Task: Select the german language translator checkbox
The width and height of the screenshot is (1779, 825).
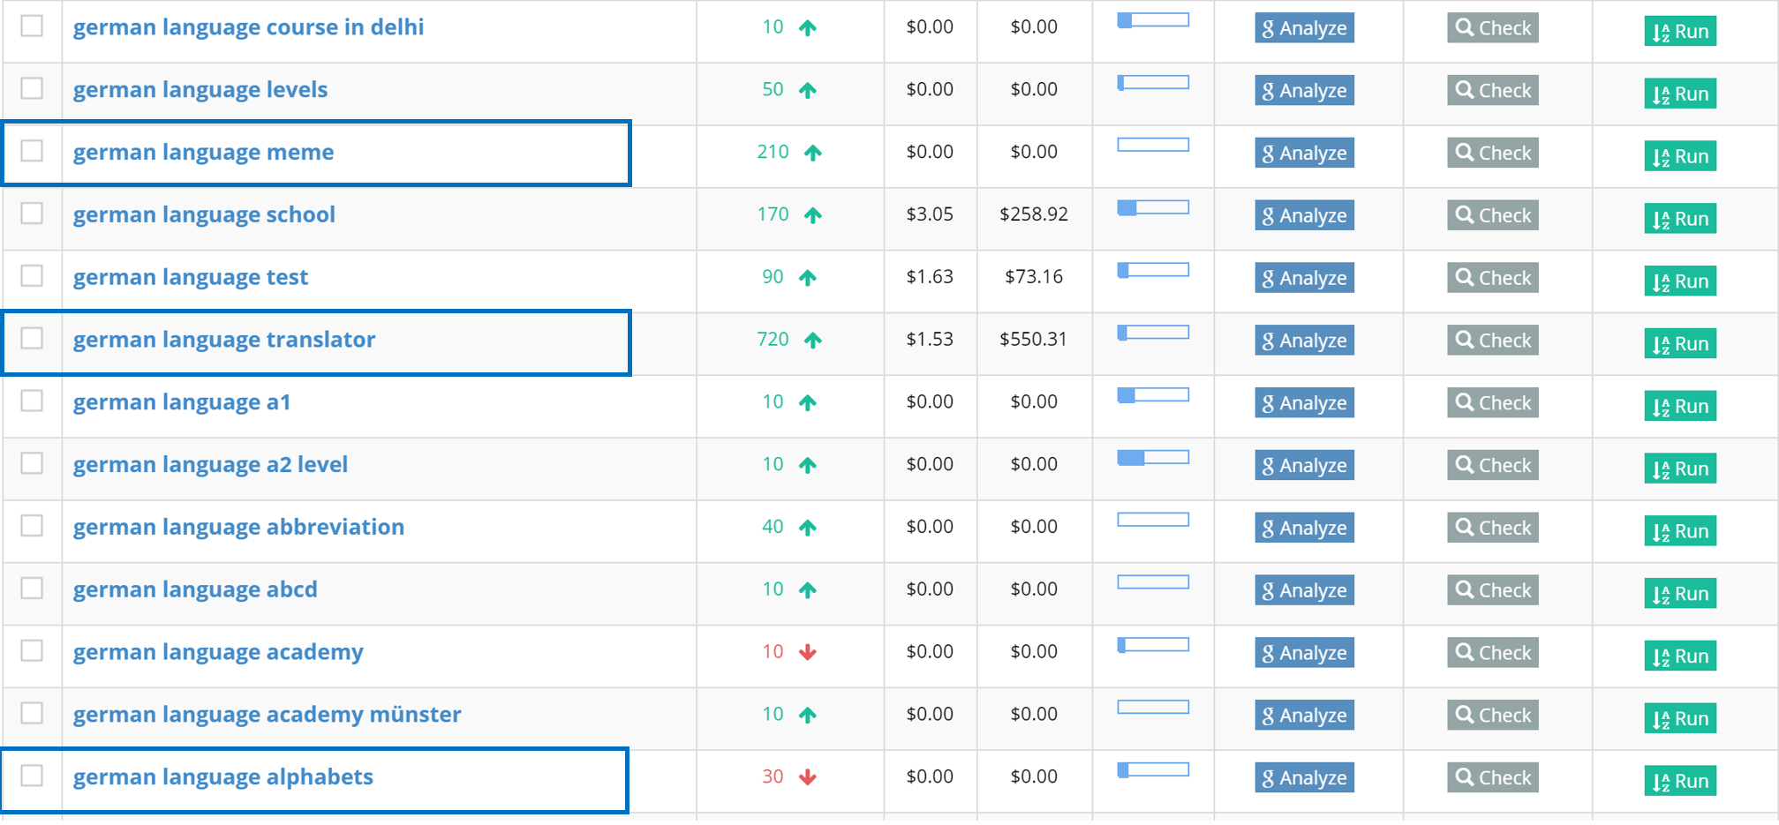Action: coord(32,339)
